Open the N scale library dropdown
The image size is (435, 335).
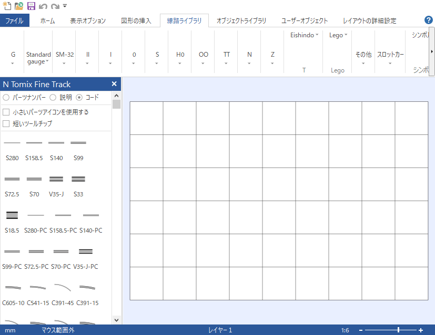tap(249, 58)
